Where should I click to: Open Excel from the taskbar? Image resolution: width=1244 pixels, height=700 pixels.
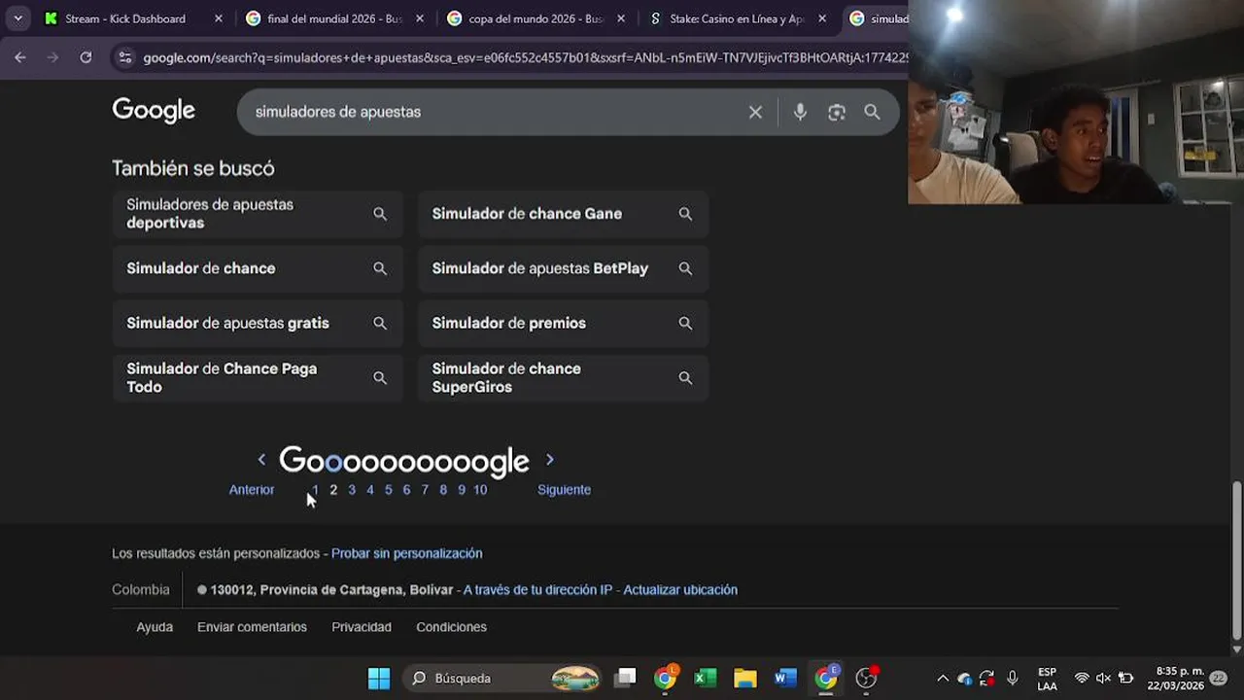pos(706,678)
